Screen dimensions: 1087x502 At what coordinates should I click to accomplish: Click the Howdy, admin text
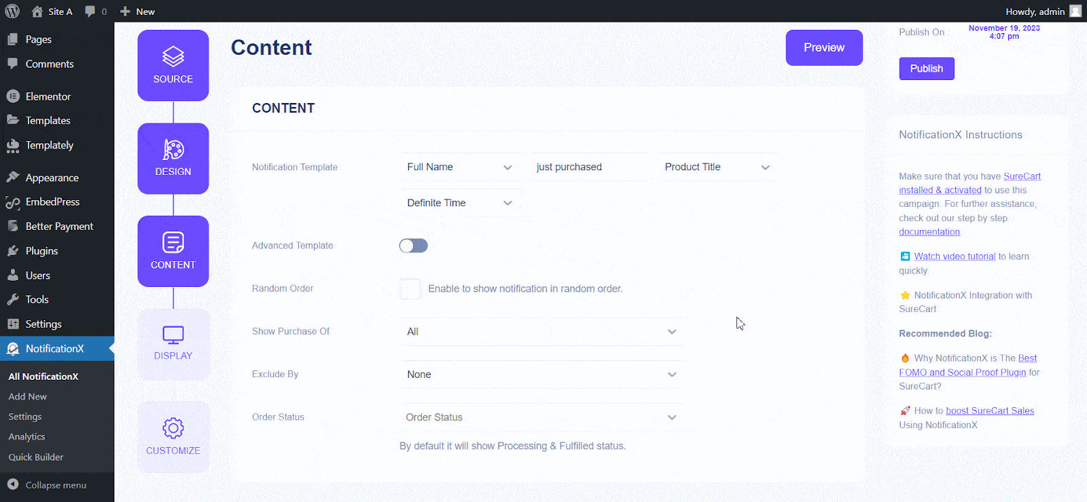coord(1035,12)
